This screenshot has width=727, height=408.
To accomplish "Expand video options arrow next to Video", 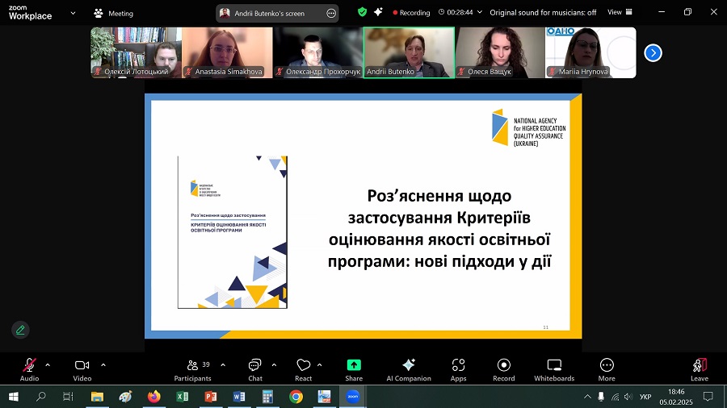I will pyautogui.click(x=103, y=364).
